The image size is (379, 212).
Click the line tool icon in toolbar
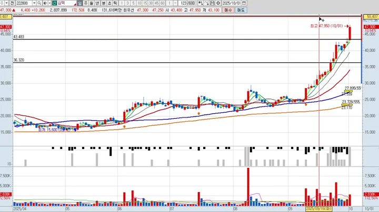click(206, 3)
